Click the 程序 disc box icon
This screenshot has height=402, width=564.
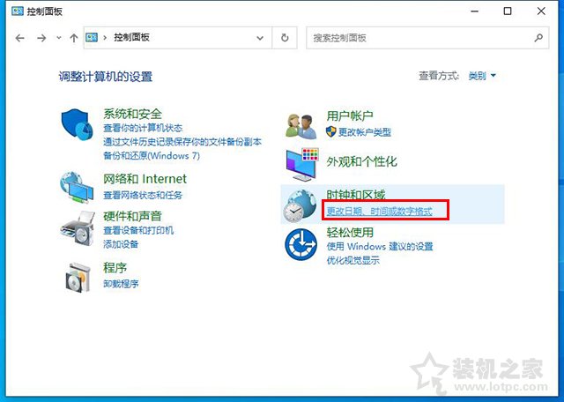click(77, 277)
